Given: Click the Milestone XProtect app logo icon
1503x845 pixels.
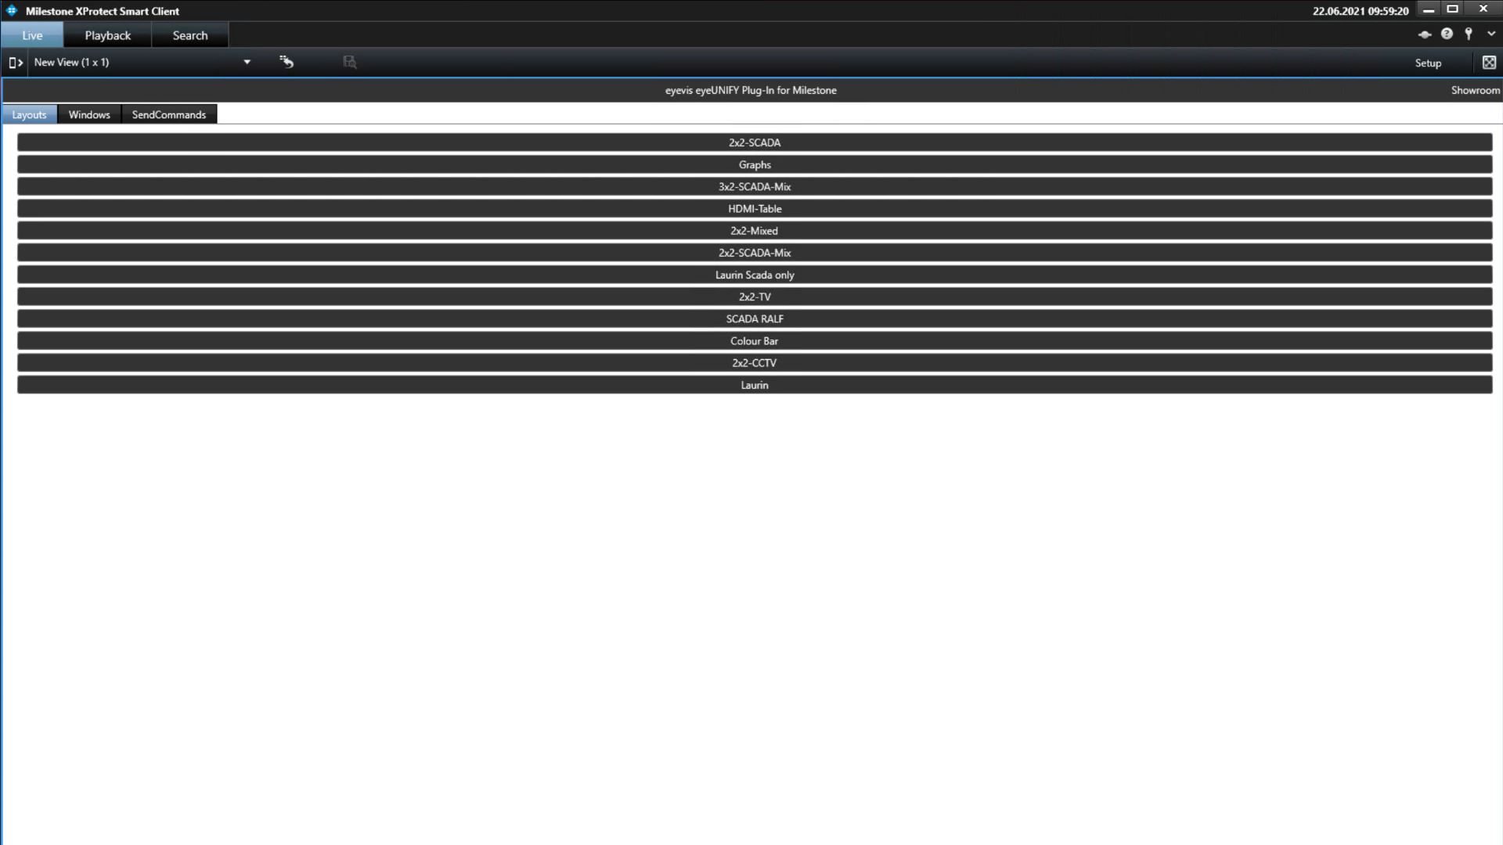Looking at the screenshot, I should pyautogui.click(x=12, y=10).
